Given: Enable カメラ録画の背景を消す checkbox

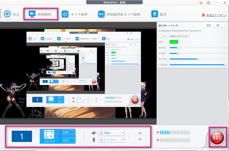Looking at the screenshot, I should pos(161,36).
